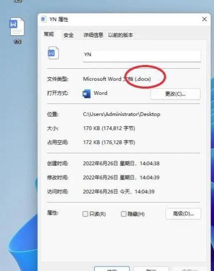Open the 以前的版本 tab
214x271 pixels.
coord(120,35)
